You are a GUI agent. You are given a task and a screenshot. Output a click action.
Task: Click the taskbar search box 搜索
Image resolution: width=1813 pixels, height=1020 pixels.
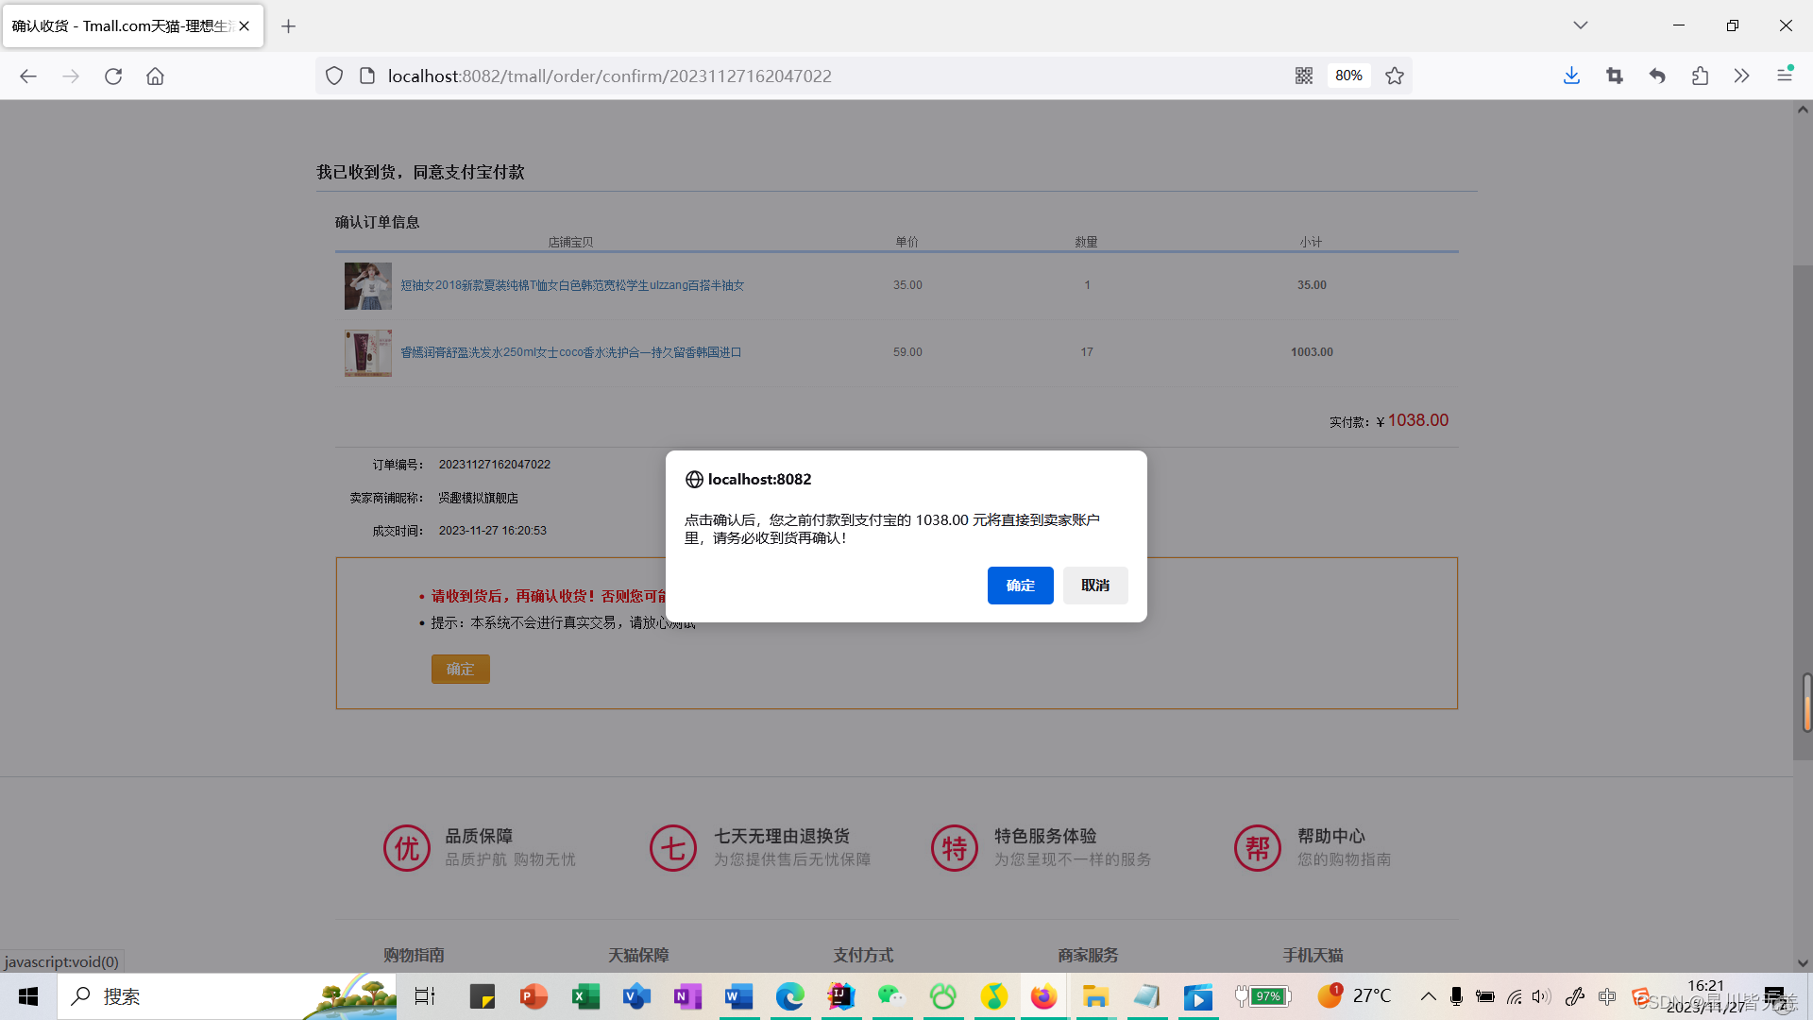tap(227, 996)
